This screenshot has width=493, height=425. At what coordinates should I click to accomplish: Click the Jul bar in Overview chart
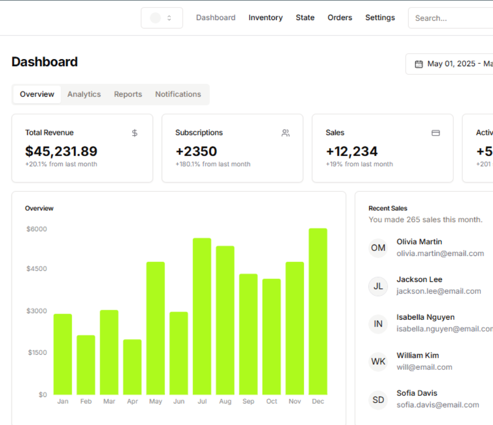[202, 316]
